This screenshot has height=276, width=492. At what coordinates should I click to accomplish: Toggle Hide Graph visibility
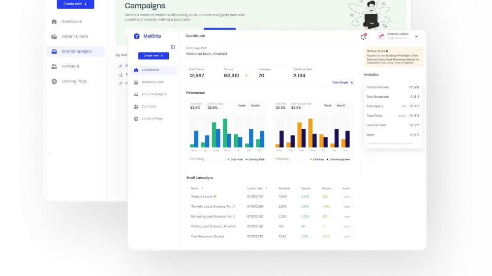pos(342,83)
